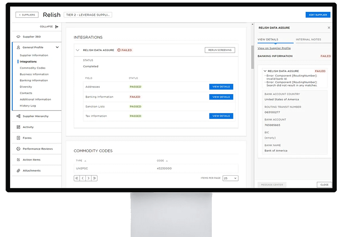Image resolution: width=340 pixels, height=237 pixels.
Task: View details for Addresses field
Action: click(221, 87)
